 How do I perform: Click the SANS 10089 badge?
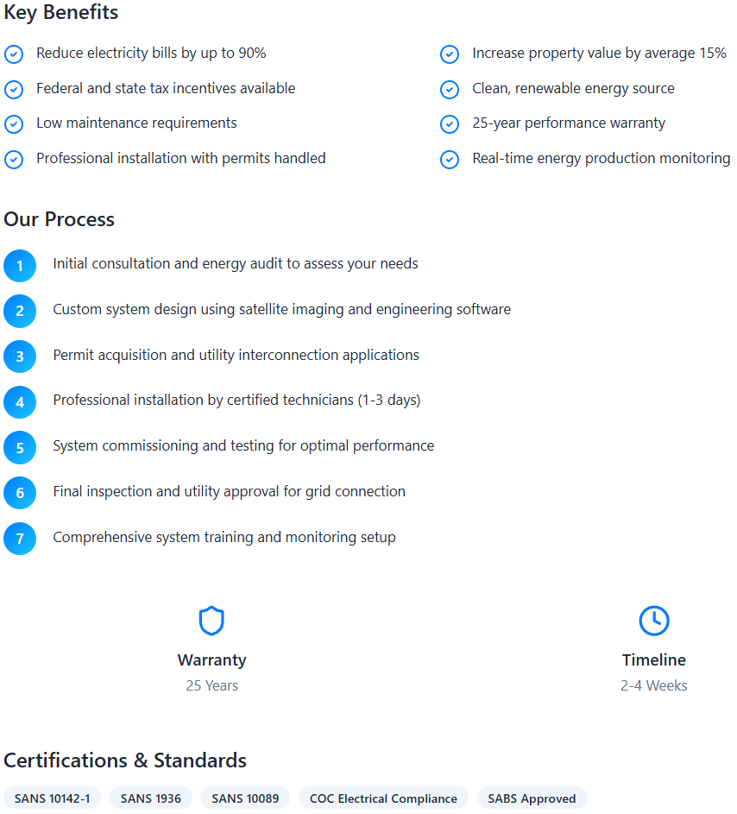click(x=245, y=798)
